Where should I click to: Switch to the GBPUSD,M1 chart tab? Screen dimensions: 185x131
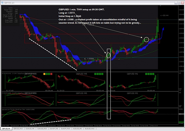6,129
